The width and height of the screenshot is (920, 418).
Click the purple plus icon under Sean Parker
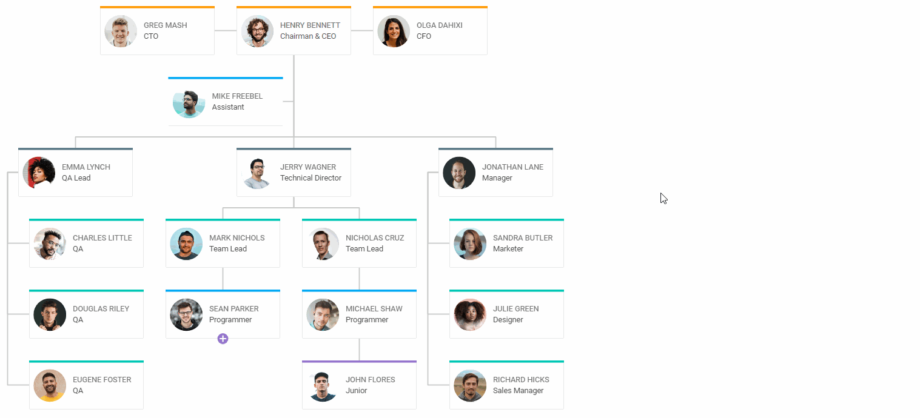[223, 339]
